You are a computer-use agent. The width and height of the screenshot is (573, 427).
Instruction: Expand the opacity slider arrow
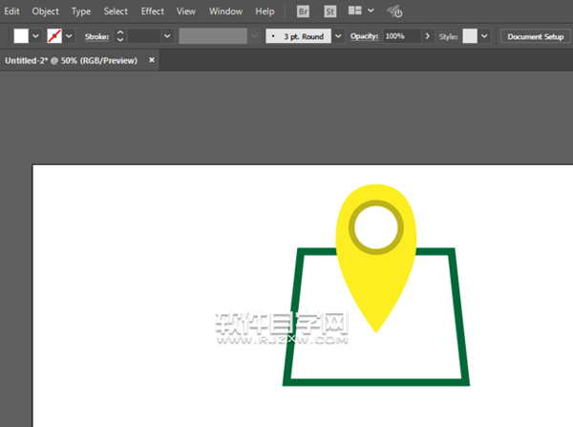[x=427, y=36]
